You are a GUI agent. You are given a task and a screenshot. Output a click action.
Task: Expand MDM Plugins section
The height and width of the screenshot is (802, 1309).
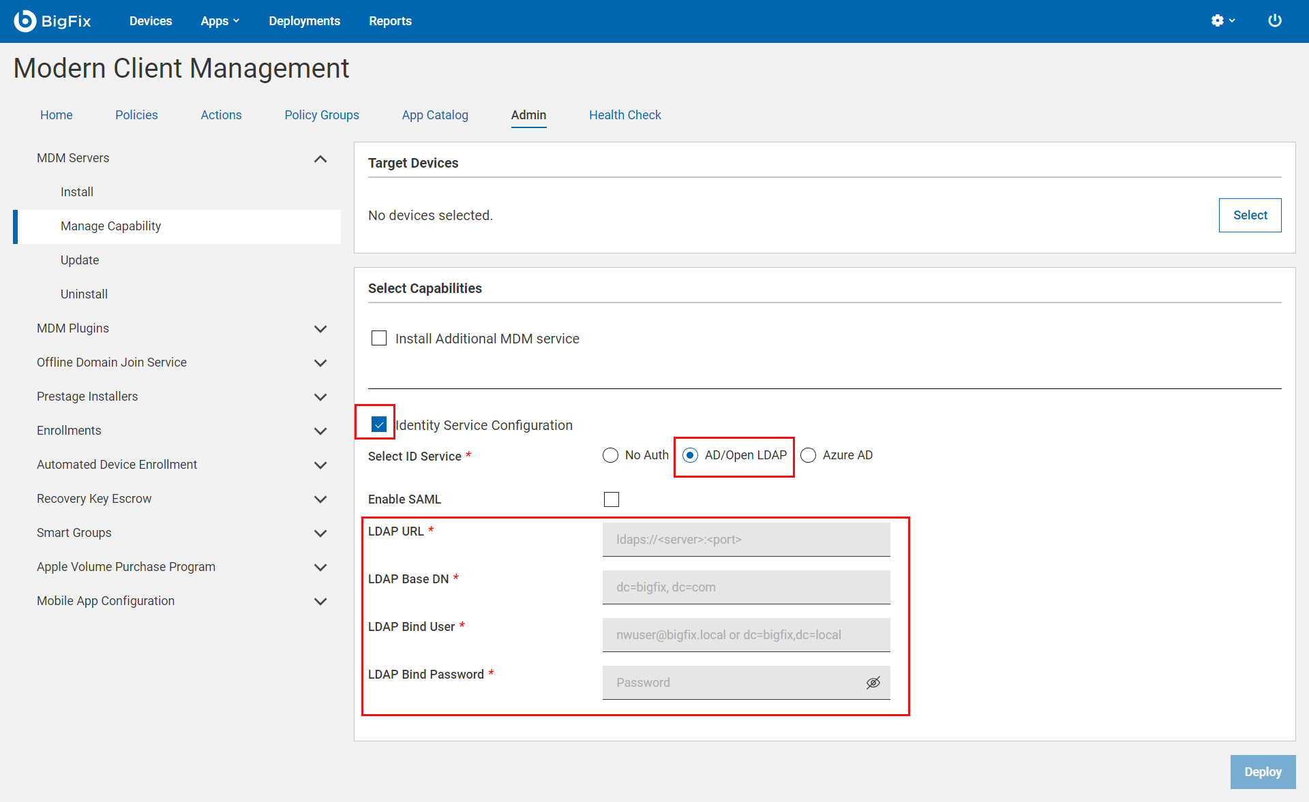tap(320, 329)
